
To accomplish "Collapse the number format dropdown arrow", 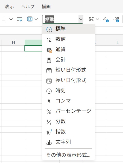I will [81, 19].
